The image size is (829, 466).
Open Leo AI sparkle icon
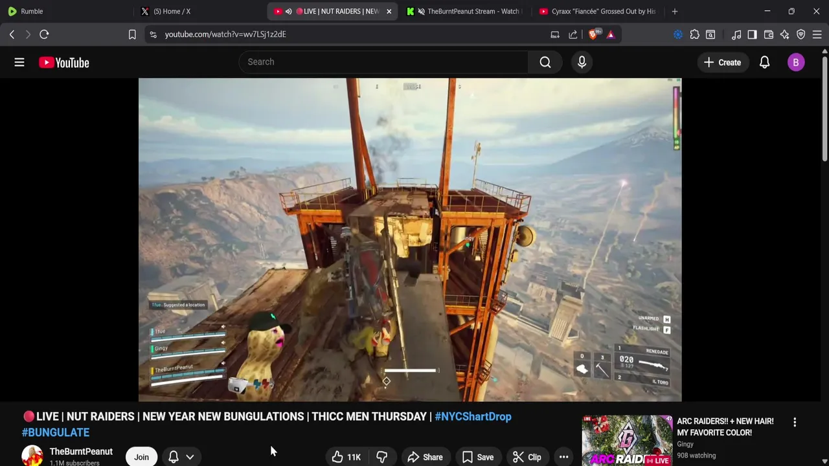click(785, 34)
